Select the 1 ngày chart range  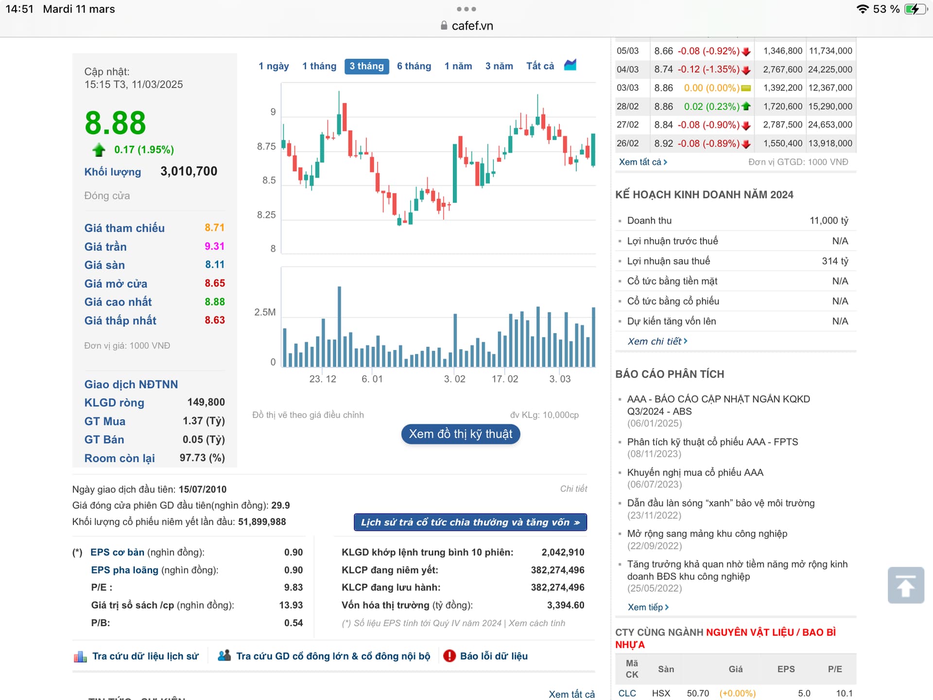[x=274, y=66]
